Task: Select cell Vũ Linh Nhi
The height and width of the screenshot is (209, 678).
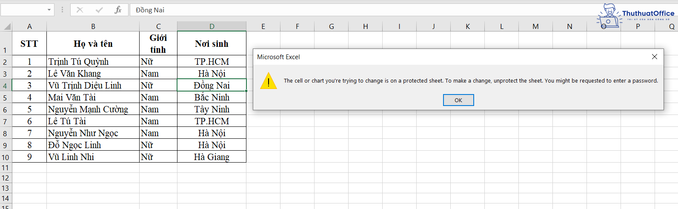Action: click(93, 157)
